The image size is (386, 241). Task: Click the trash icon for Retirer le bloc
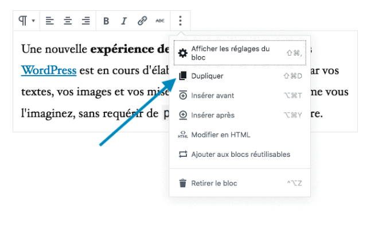tap(182, 183)
